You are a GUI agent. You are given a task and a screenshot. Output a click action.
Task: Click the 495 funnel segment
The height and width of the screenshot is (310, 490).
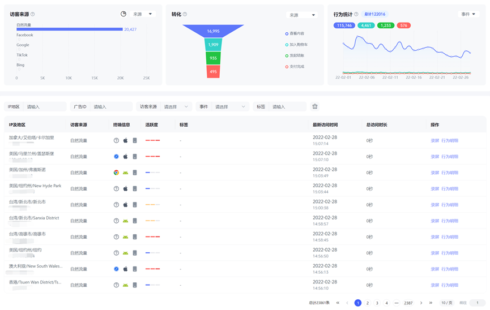213,71
